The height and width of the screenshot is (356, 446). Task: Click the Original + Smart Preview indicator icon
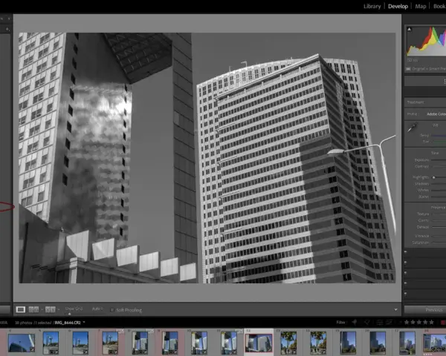pos(408,69)
